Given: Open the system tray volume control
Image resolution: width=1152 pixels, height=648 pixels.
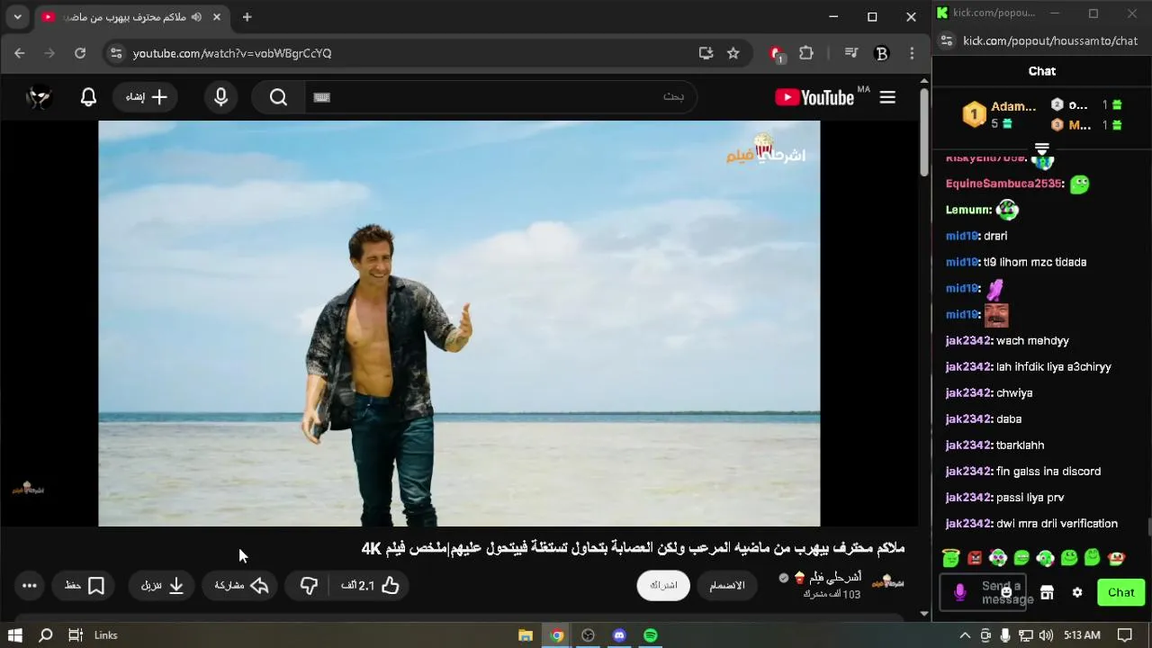Looking at the screenshot, I should [x=1046, y=635].
